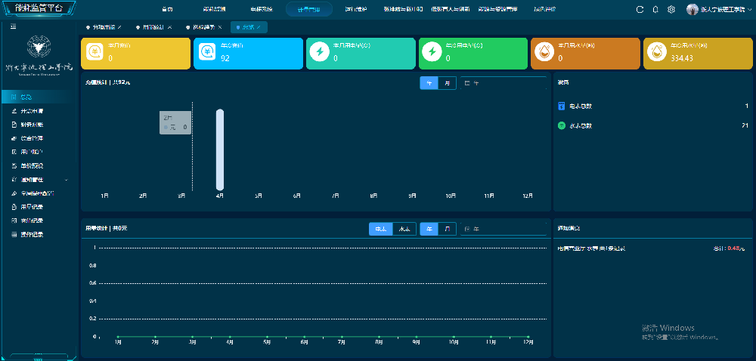Switch the usage chart to 水表
This screenshot has width=756, height=361.
(404, 229)
